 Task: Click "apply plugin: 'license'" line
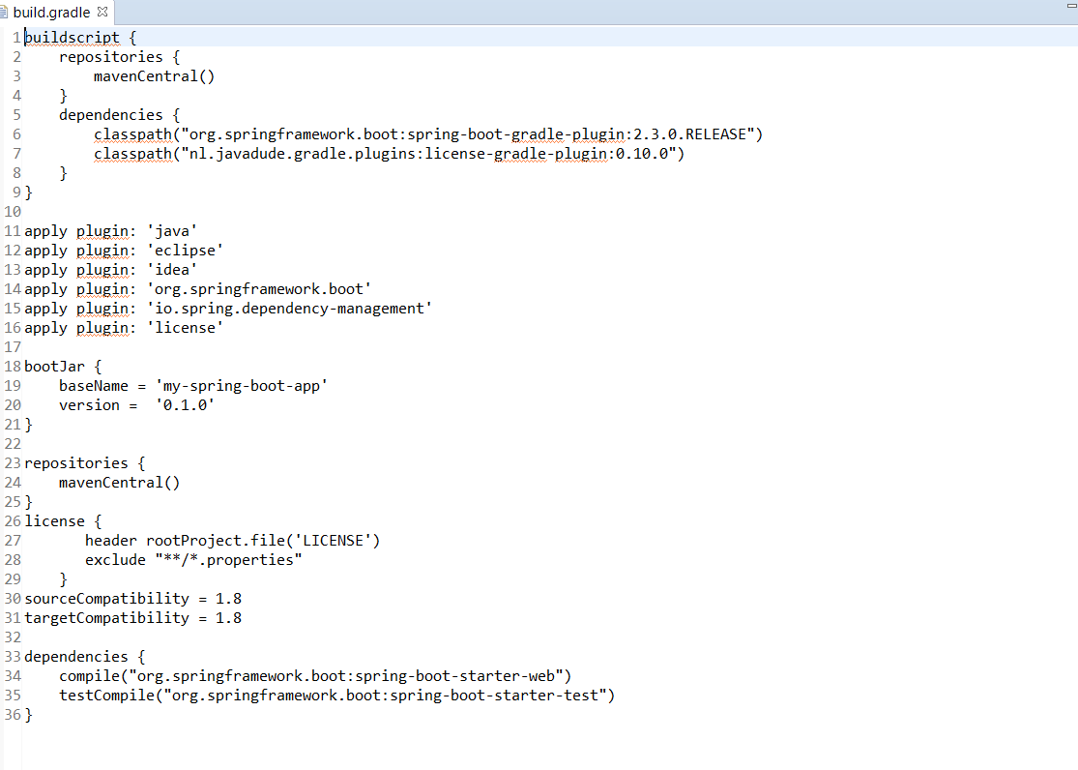tap(124, 328)
